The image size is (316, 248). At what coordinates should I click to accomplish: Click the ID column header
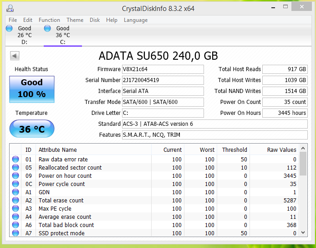(28, 150)
